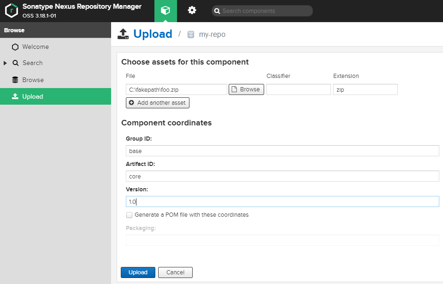This screenshot has width=443, height=284.
Task: Open file picker with Browse button
Action: point(246,89)
